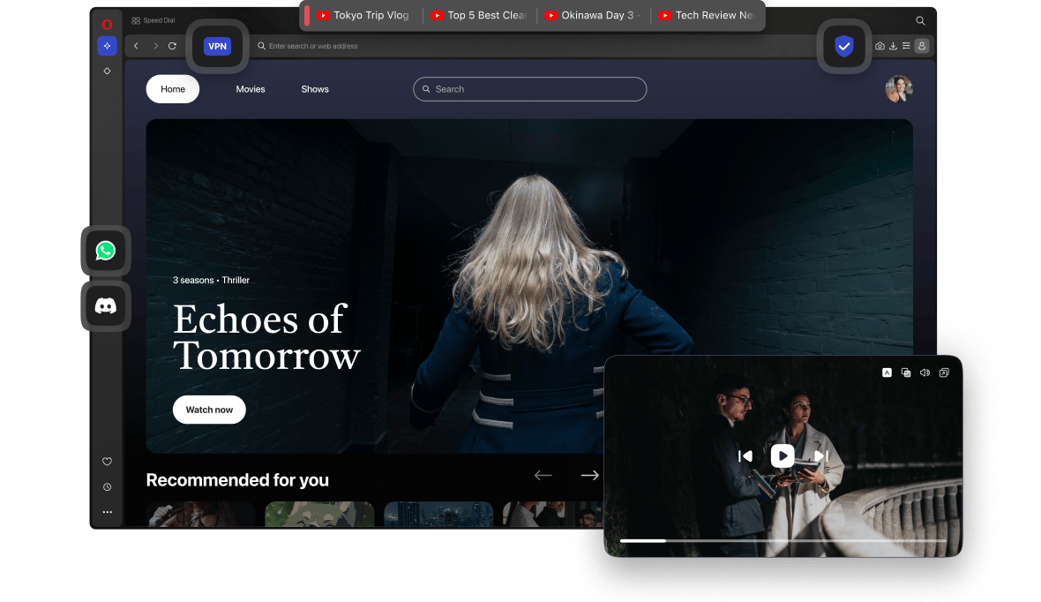Click the Watch now button for Echoes of Tomorrow
Image resolution: width=1041 pixels, height=602 pixels.
coord(209,410)
